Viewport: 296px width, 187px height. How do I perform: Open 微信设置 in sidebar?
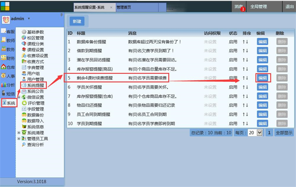(33, 97)
